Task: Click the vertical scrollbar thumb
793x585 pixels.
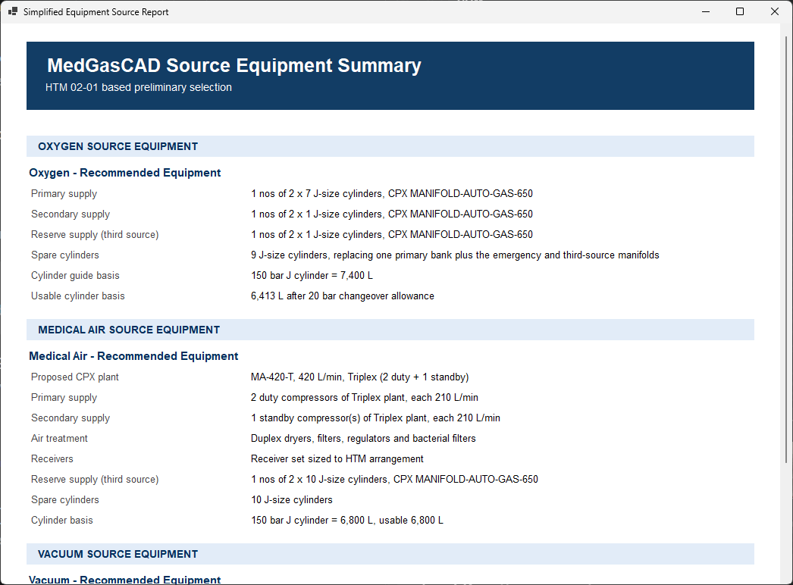Action: pos(786,249)
